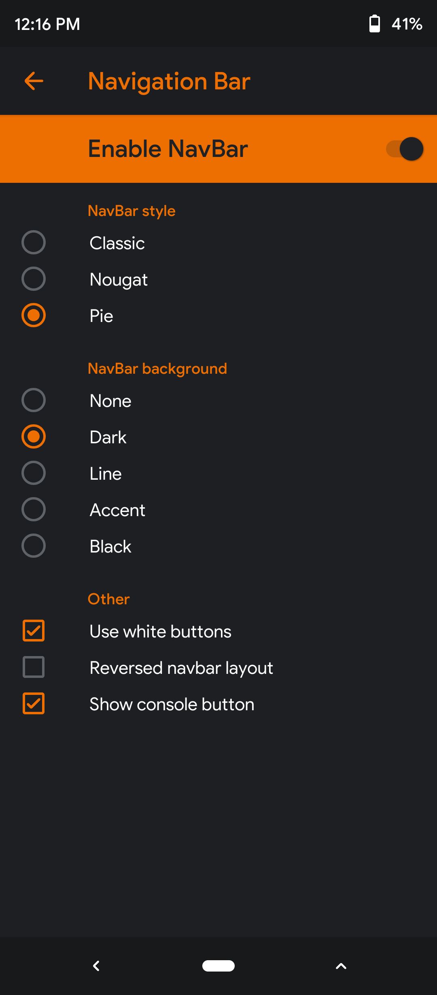
Task: Tap the Enable NavBar label
Action: click(168, 149)
